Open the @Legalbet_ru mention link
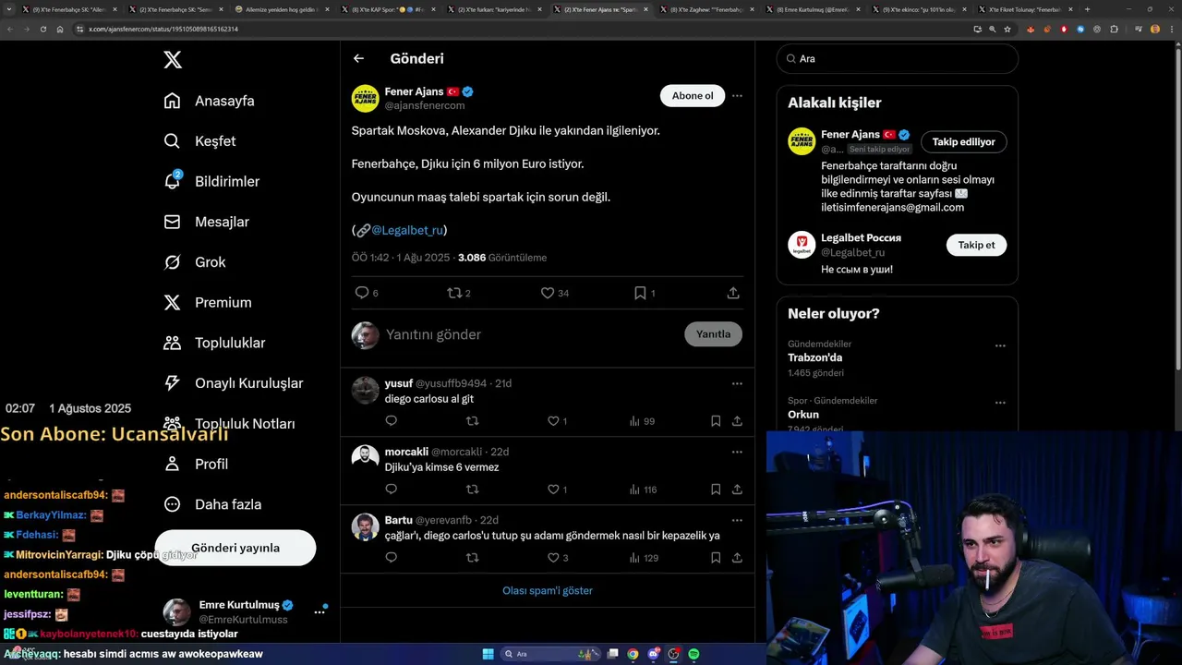The image size is (1182, 665). (x=407, y=230)
